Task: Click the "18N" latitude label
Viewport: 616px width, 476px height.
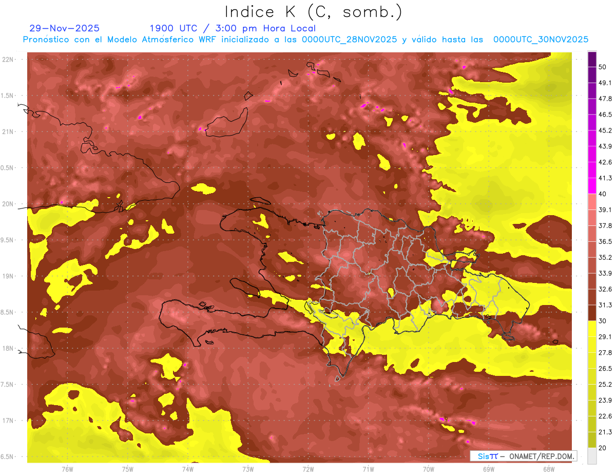Action: click(x=8, y=348)
